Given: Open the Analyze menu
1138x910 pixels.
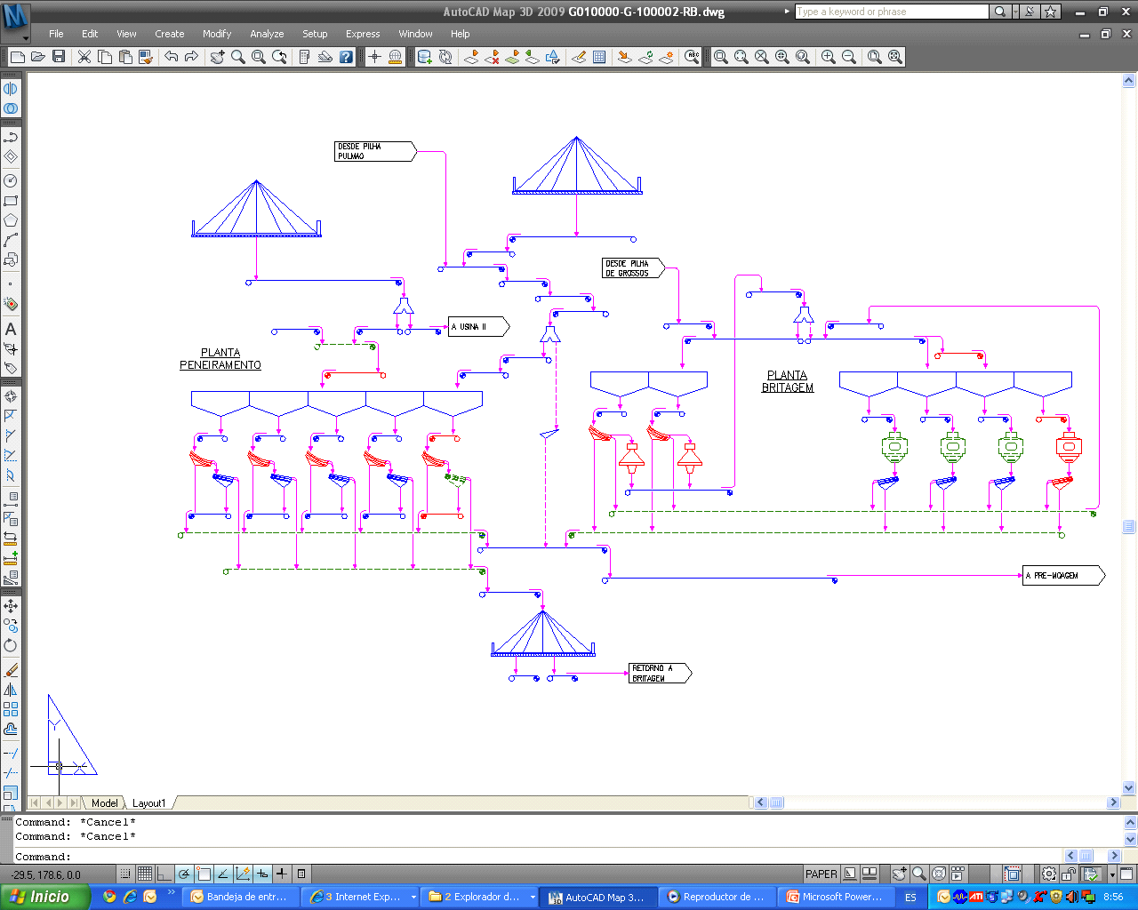Looking at the screenshot, I should pos(267,34).
